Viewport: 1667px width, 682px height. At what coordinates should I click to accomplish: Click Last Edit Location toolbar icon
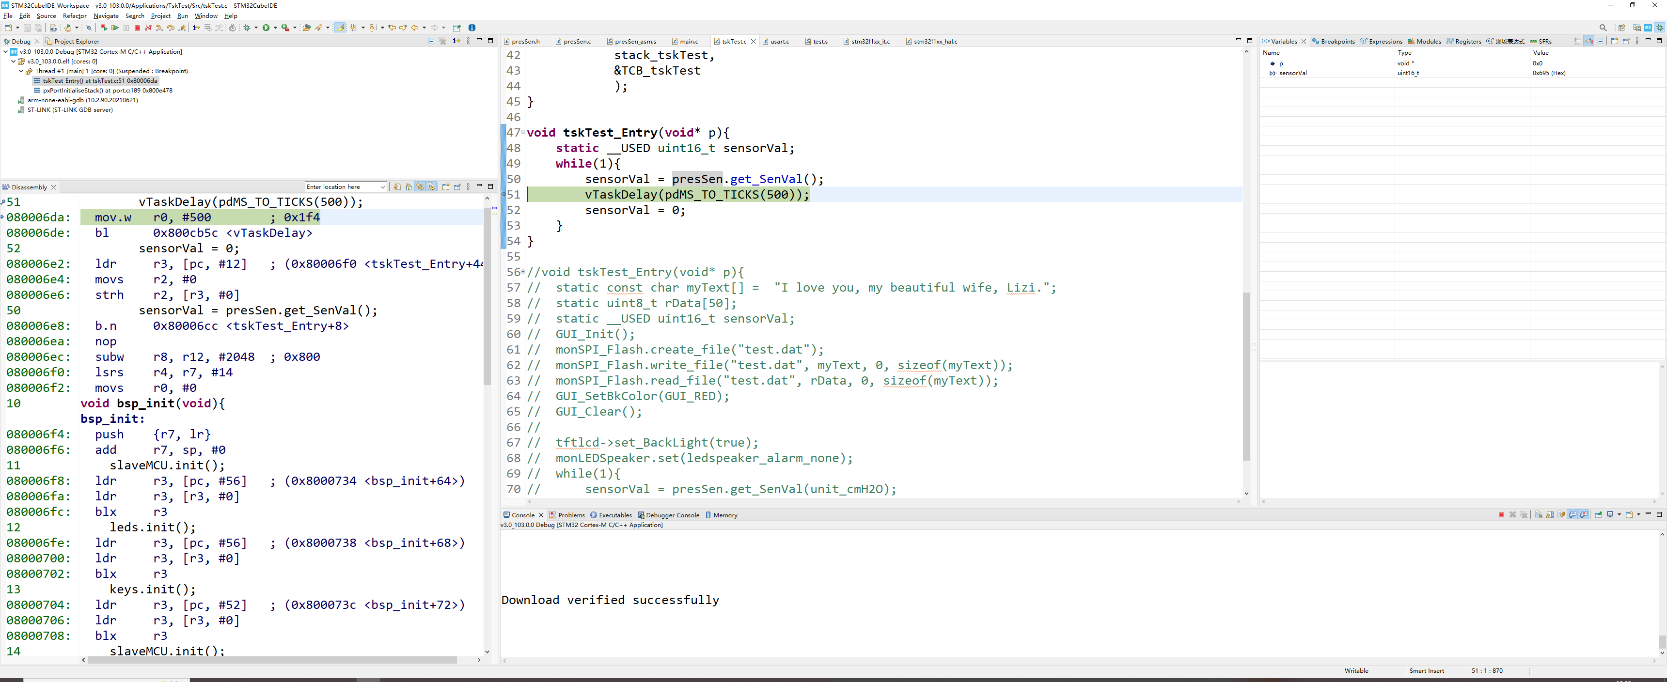[x=392, y=28]
